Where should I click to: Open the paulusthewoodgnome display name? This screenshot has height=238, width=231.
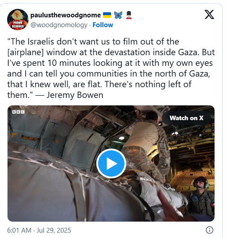[66, 15]
